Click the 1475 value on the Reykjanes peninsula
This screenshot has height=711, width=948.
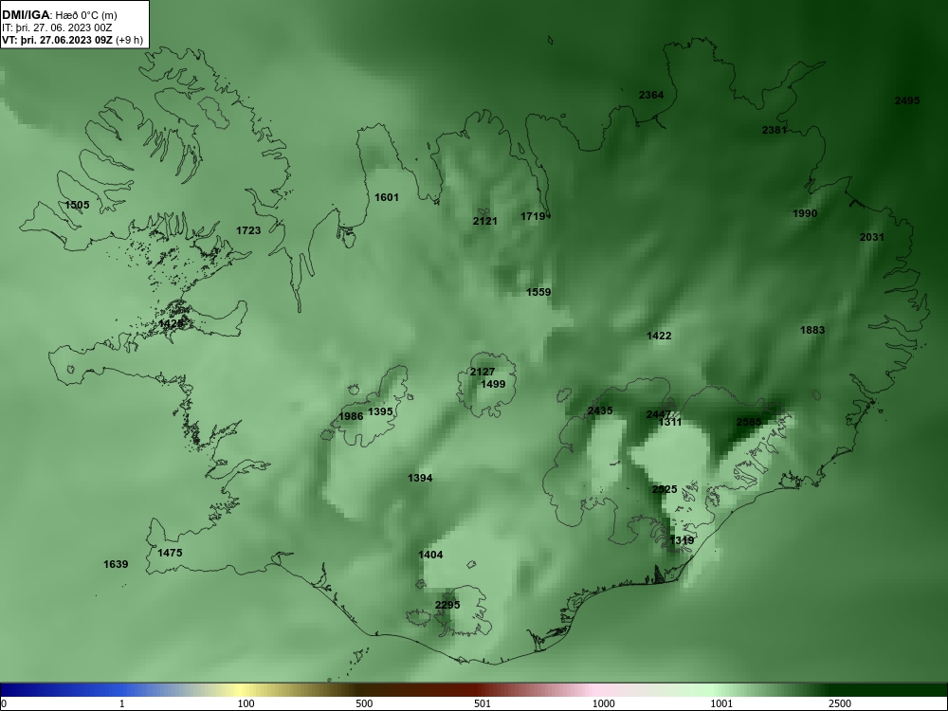(x=170, y=553)
